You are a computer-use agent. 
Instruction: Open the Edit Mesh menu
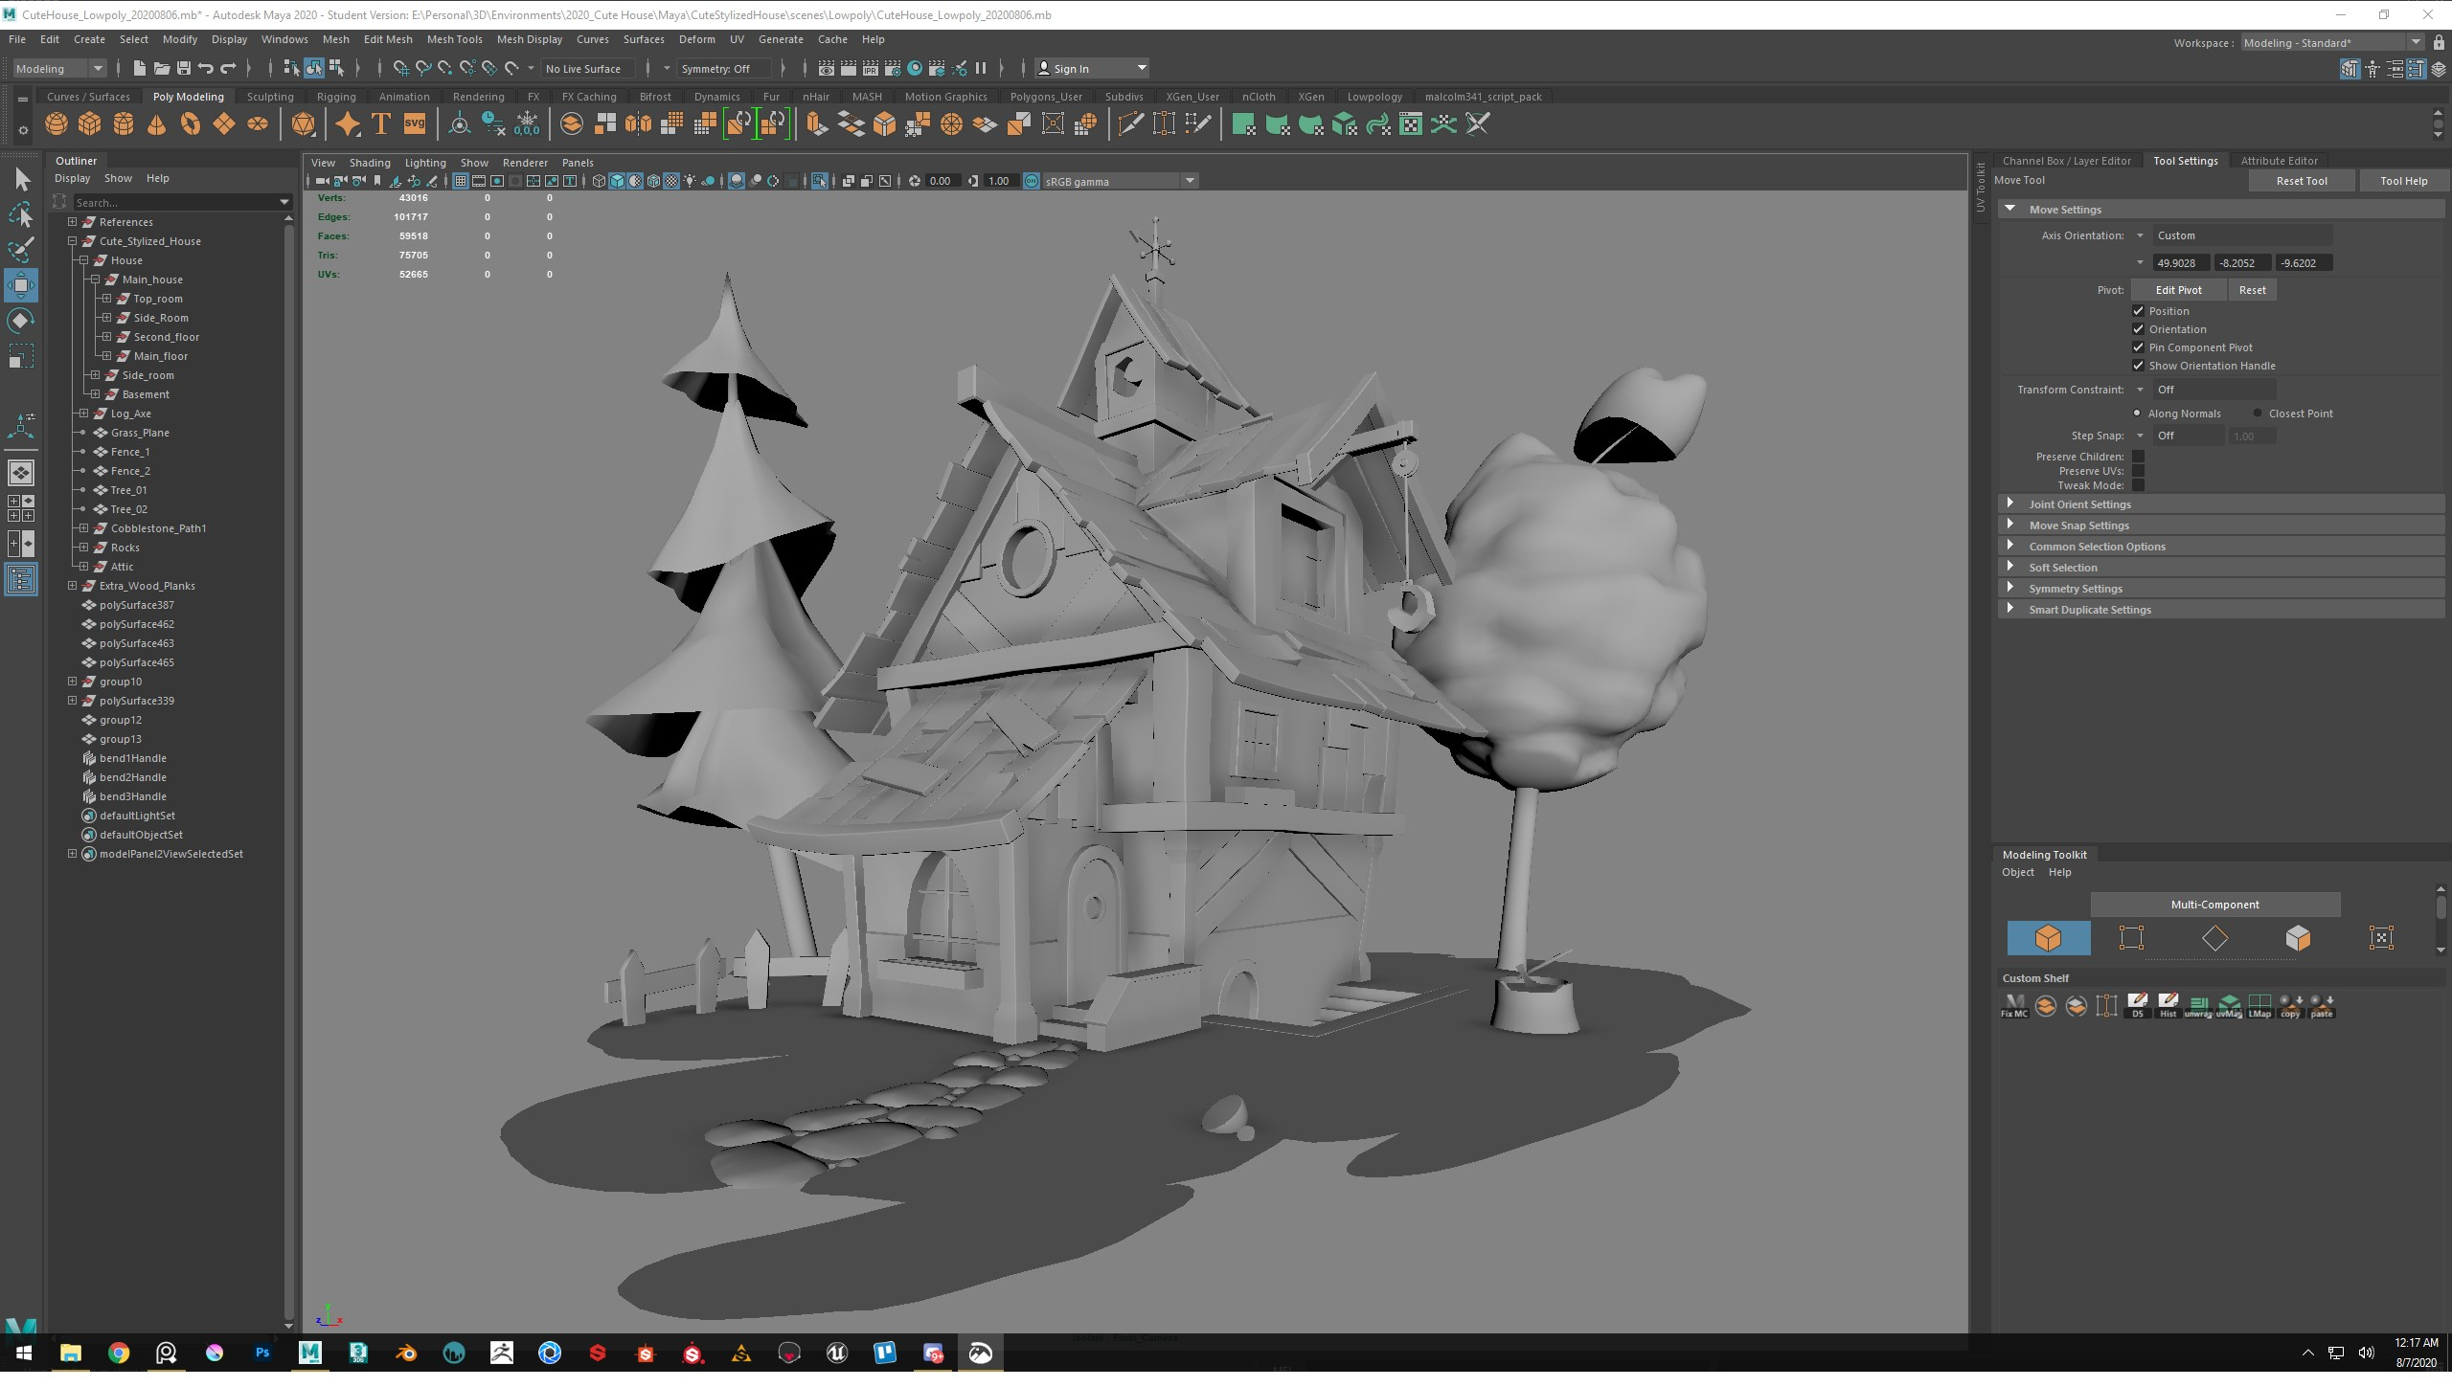tap(388, 39)
